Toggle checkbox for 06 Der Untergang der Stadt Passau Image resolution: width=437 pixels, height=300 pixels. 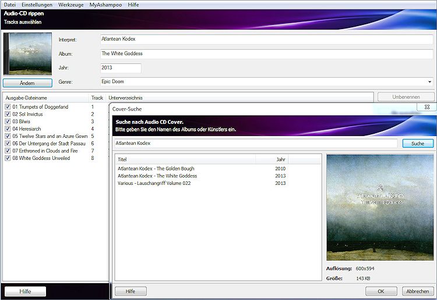click(x=8, y=144)
